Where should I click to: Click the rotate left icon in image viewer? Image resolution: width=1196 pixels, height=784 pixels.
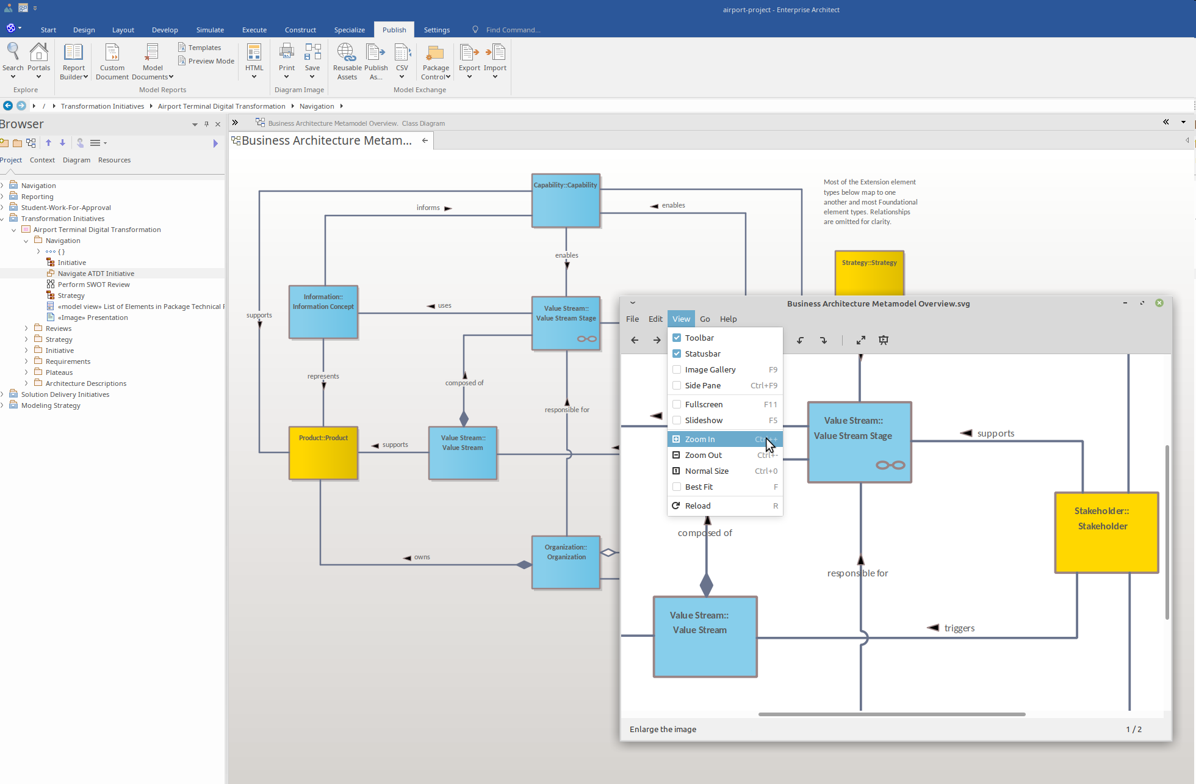click(x=800, y=340)
